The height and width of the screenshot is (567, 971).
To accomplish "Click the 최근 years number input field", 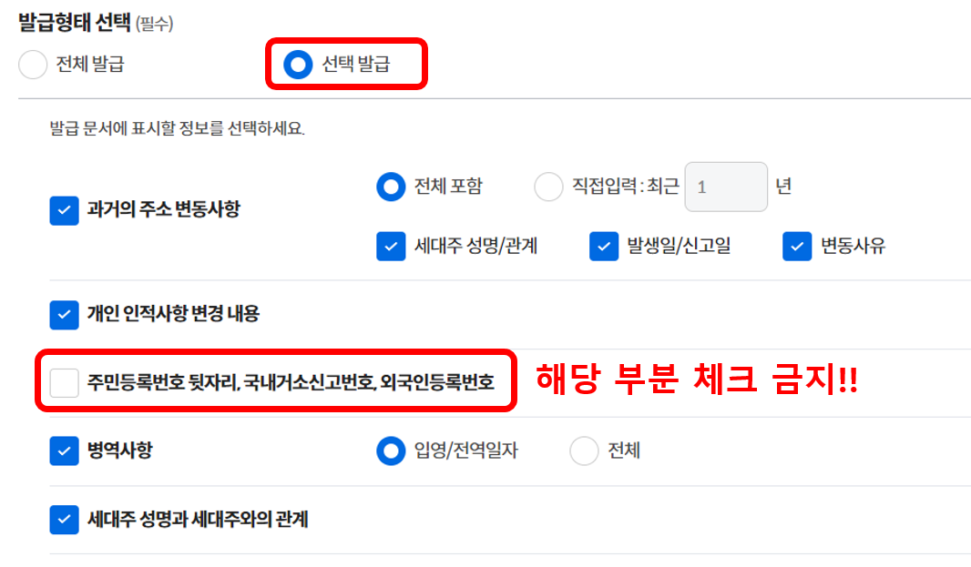I will (x=725, y=187).
